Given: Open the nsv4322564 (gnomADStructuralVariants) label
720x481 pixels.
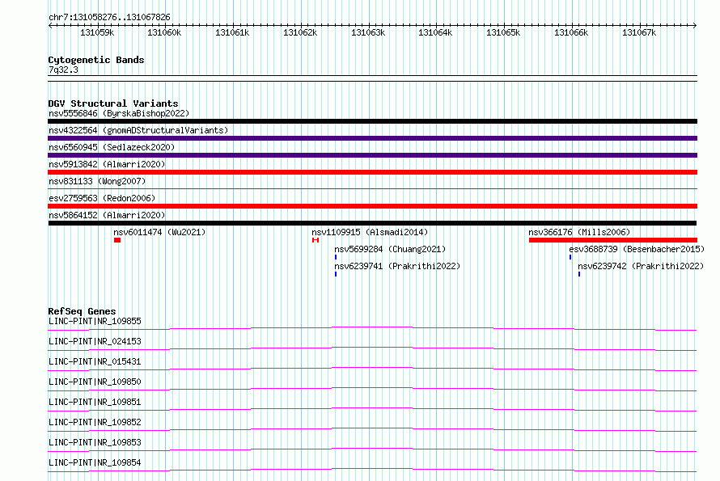Looking at the screenshot, I should (x=138, y=130).
